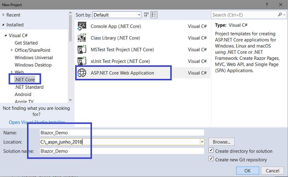This screenshot has width=288, height=177.
Task: Expand the Recent node
Action: click(x=4, y=15)
